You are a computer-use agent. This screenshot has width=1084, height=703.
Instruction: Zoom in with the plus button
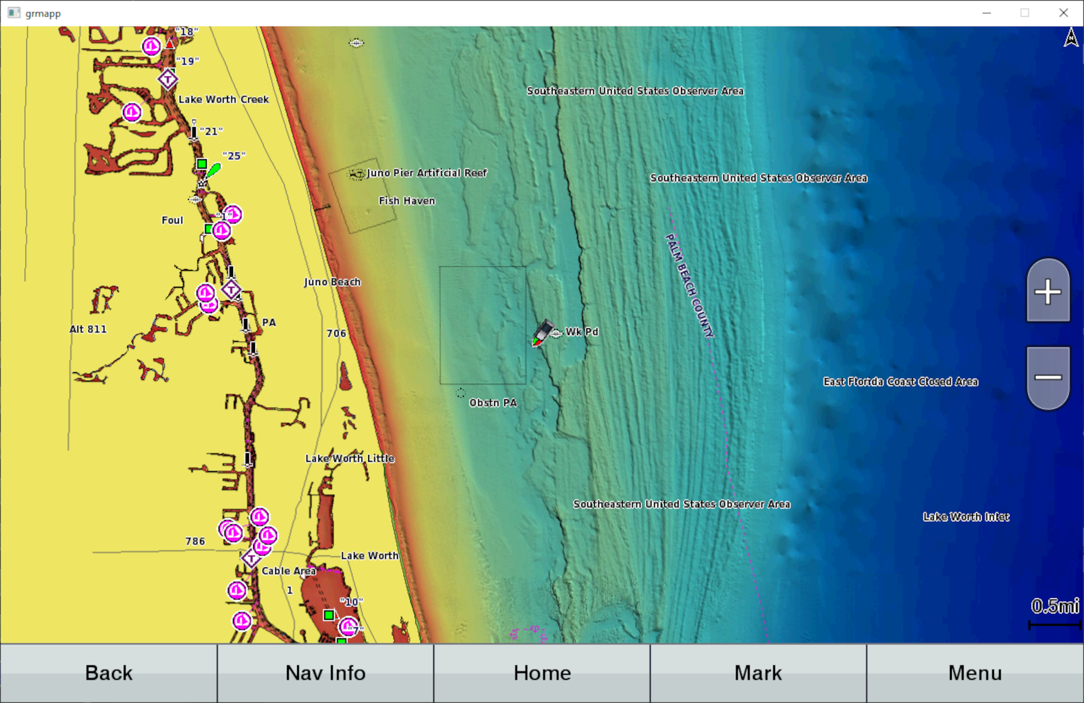pos(1047,292)
